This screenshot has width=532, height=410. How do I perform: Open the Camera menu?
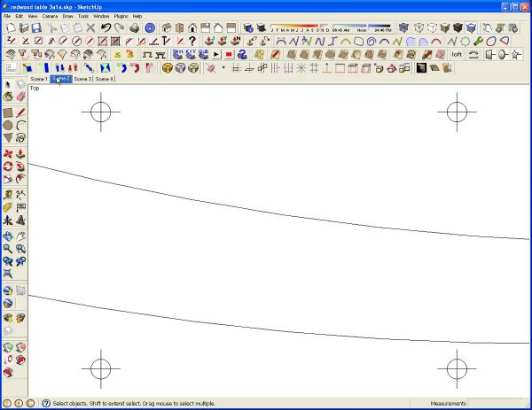(50, 16)
